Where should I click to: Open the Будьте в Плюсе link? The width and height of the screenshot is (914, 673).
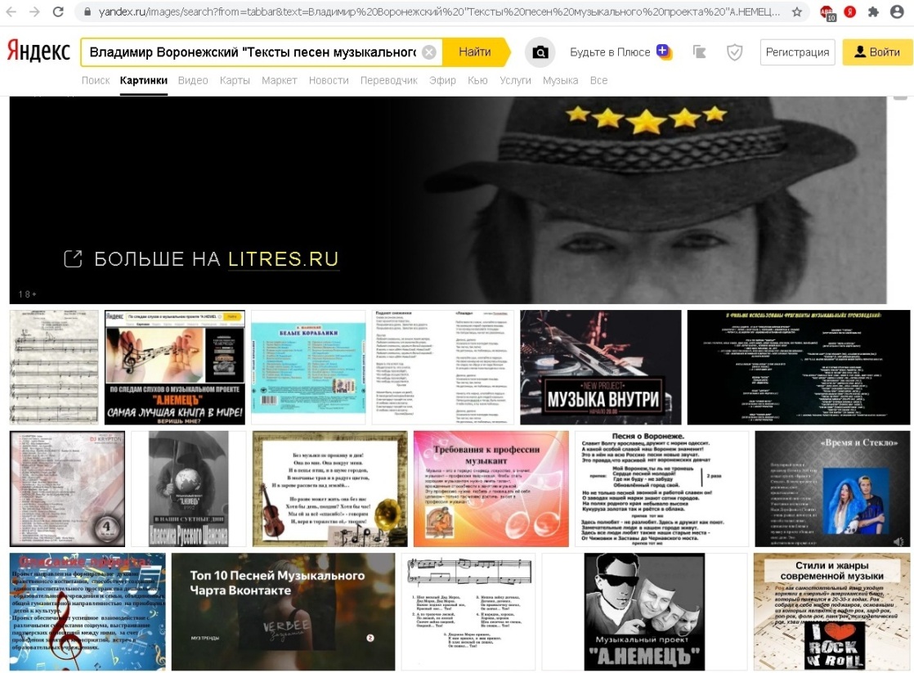(x=610, y=52)
